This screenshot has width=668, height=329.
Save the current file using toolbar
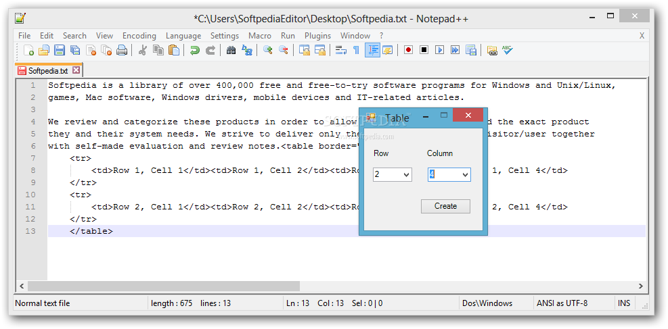(x=59, y=50)
